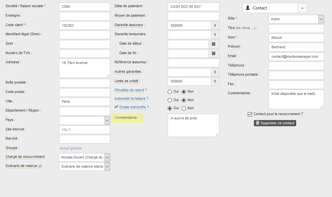Open the Pénalités de retard help link
The width and height of the screenshot is (332, 197).
131,90
